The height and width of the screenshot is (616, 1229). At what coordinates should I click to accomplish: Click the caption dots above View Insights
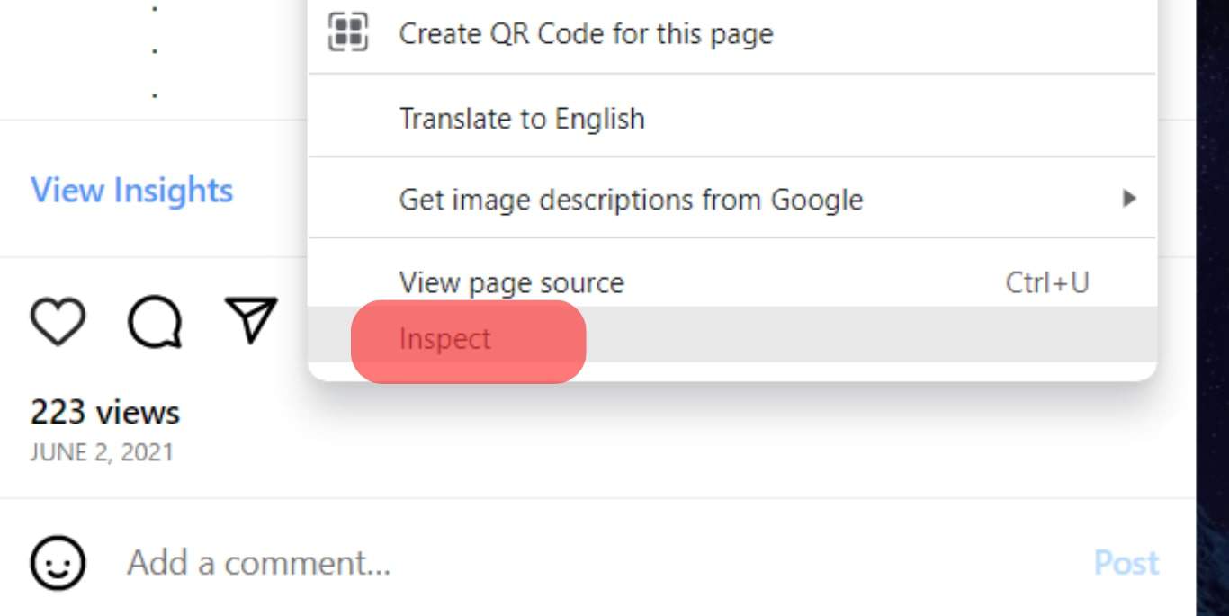click(155, 50)
